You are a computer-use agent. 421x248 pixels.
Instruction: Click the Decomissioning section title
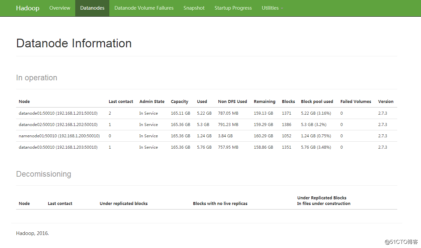click(44, 174)
